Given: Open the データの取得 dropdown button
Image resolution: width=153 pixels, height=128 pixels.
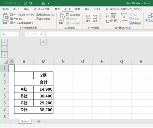Looking at the screenshot, I should [x=5, y=19].
